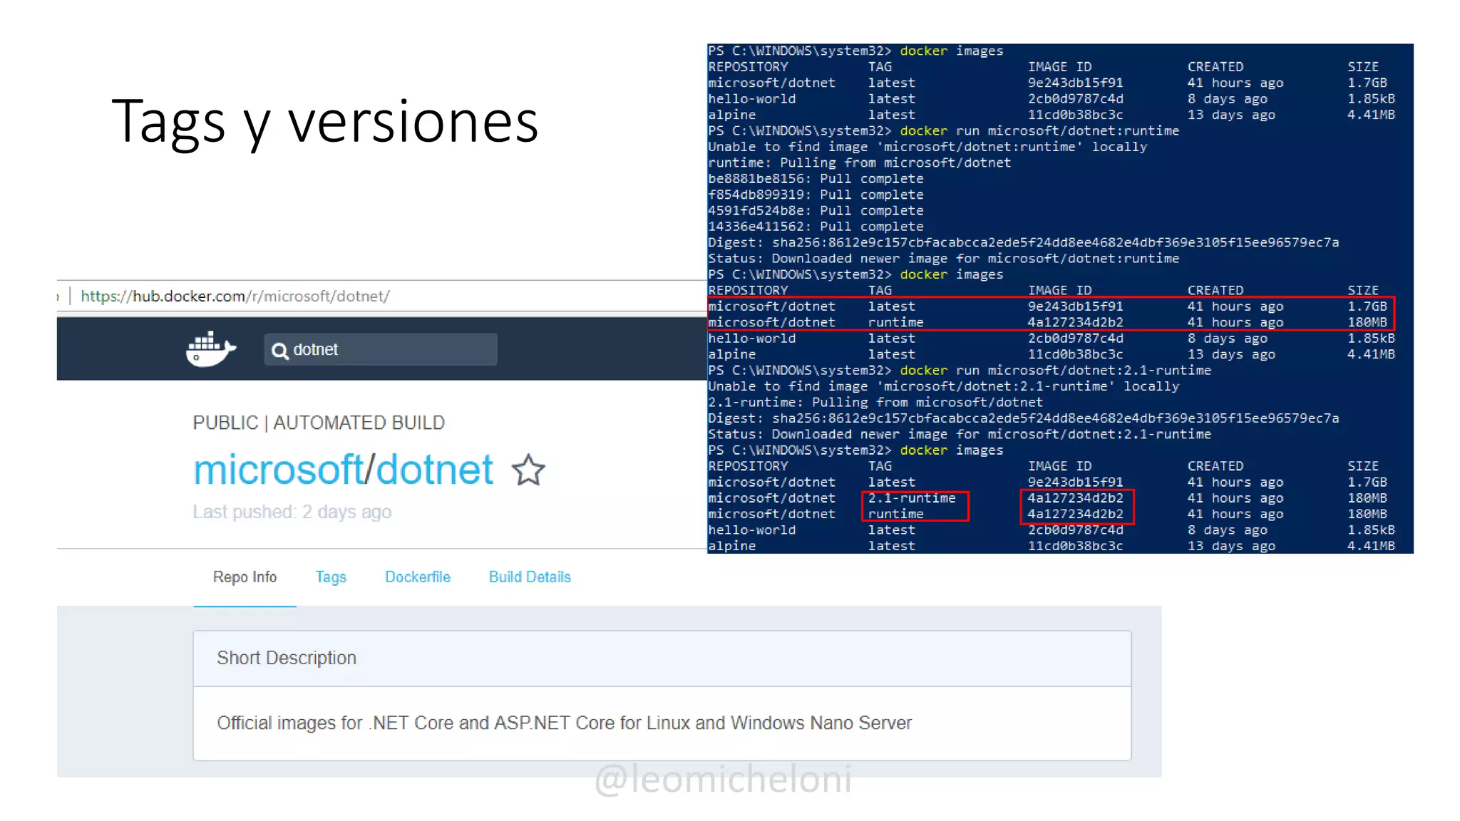Click the 'Tags y versiones' slide title

(325, 122)
